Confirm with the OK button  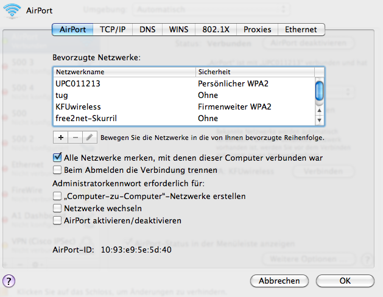pyautogui.click(x=345, y=281)
